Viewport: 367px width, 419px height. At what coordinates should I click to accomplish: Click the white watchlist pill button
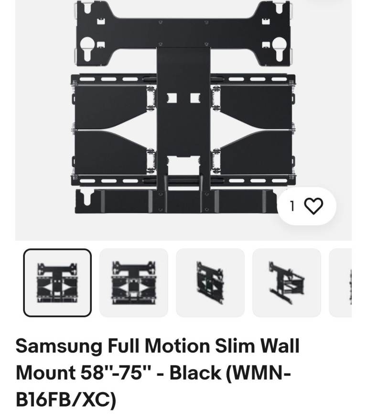tap(307, 206)
